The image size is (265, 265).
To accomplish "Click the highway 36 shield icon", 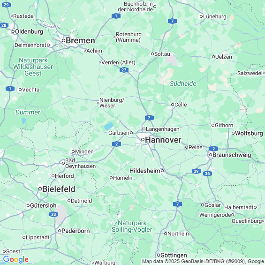I will tap(207, 174).
